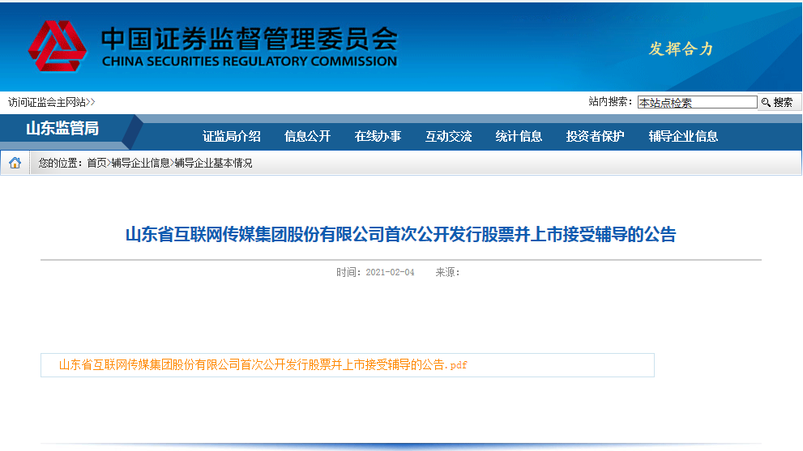Select 信息公开 in the navigation bar

click(308, 136)
